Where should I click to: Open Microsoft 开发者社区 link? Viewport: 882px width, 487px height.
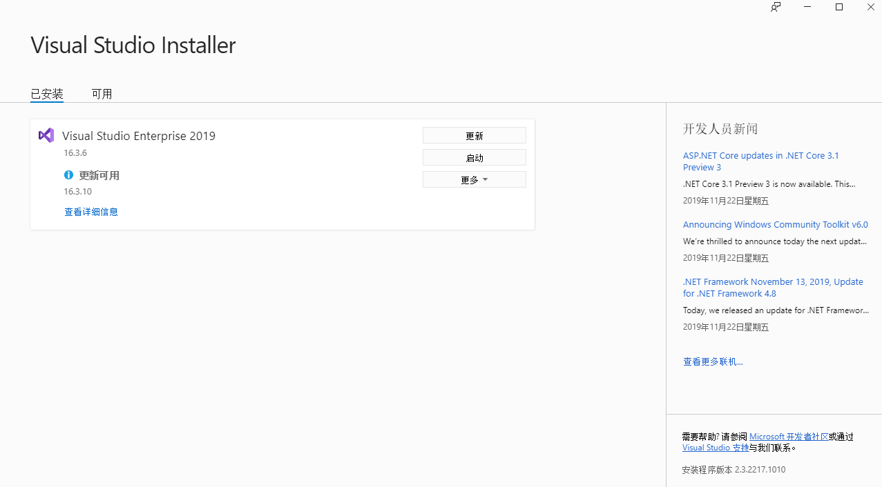click(x=789, y=437)
